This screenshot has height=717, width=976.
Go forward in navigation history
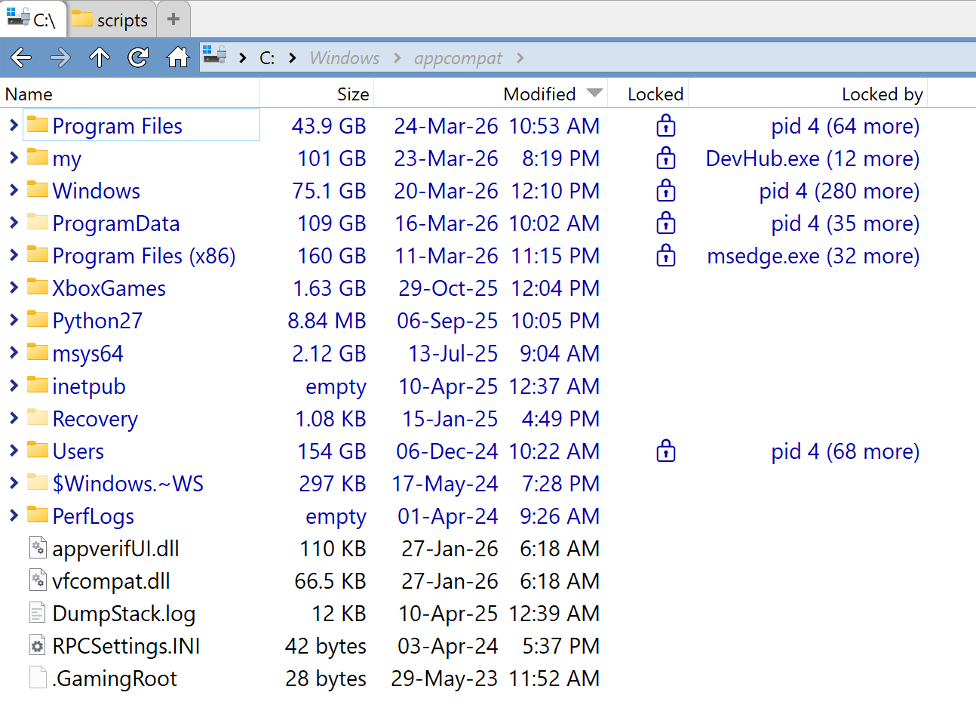[x=60, y=57]
